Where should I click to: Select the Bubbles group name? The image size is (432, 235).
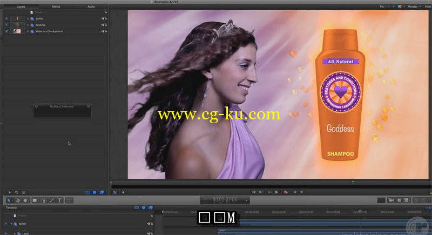pyautogui.click(x=40, y=25)
